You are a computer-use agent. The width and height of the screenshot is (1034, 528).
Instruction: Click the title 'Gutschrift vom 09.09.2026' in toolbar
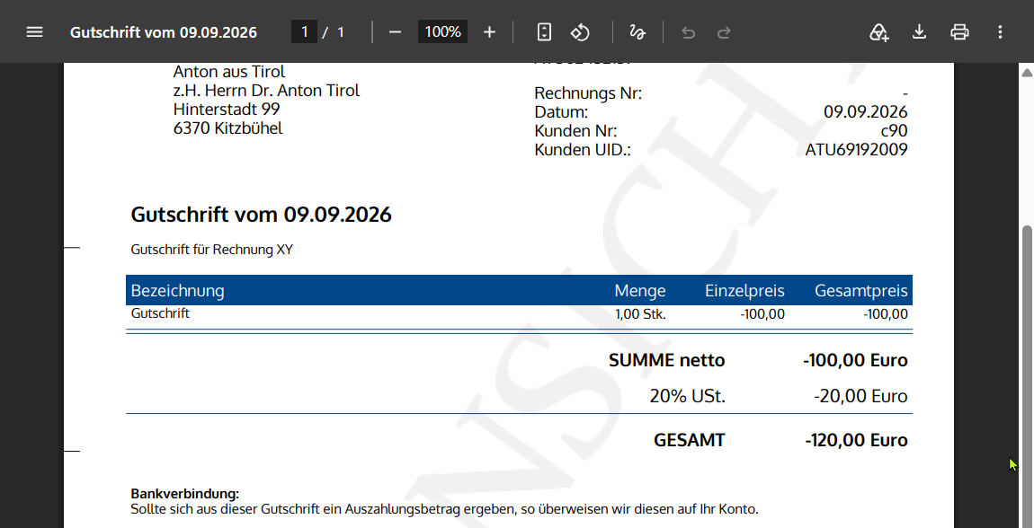click(164, 31)
